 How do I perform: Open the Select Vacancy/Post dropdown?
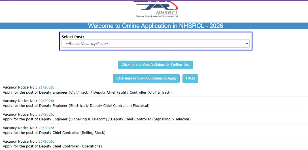(155, 43)
